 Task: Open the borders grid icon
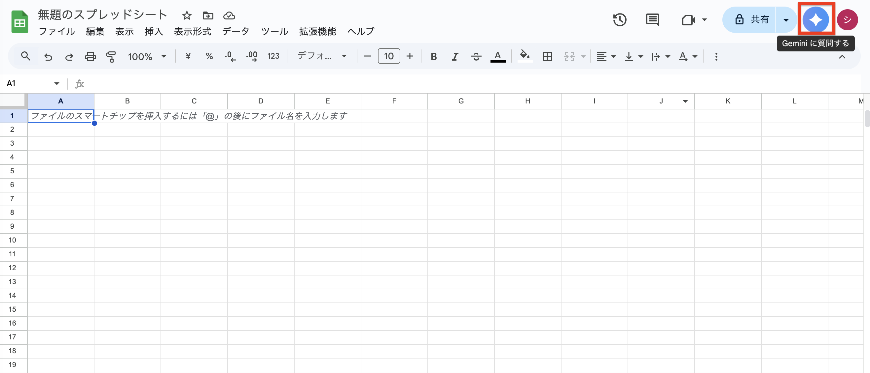[547, 56]
